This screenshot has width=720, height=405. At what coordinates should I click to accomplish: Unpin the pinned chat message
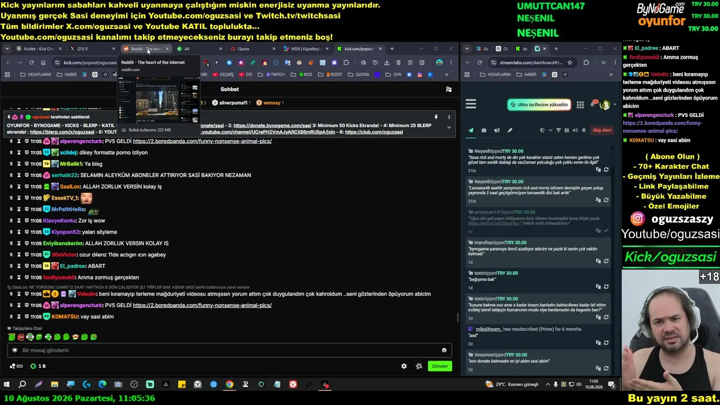[436, 117]
